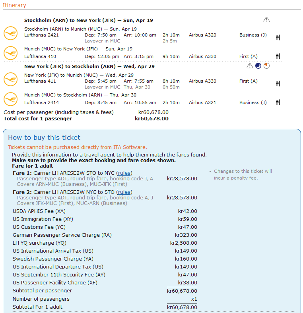This screenshot has width=303, height=313.
Task: Click meal icon for Lufthansa 2421 flight
Action: tap(278, 37)
